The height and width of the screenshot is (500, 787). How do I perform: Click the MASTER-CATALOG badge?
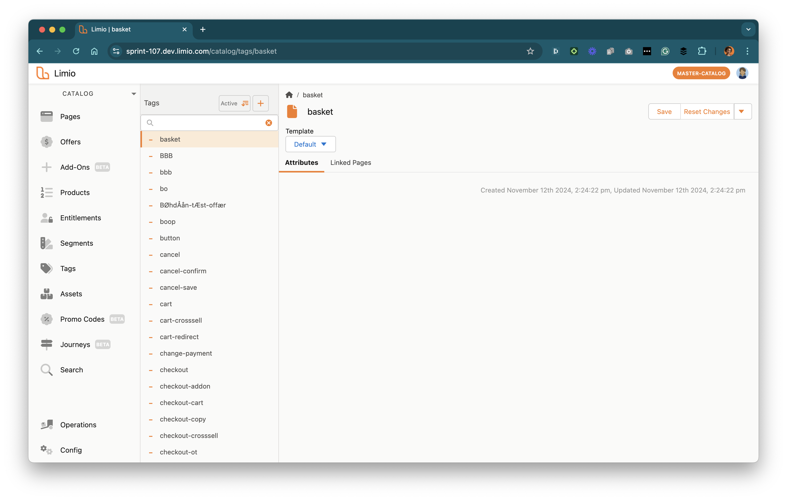pos(701,73)
